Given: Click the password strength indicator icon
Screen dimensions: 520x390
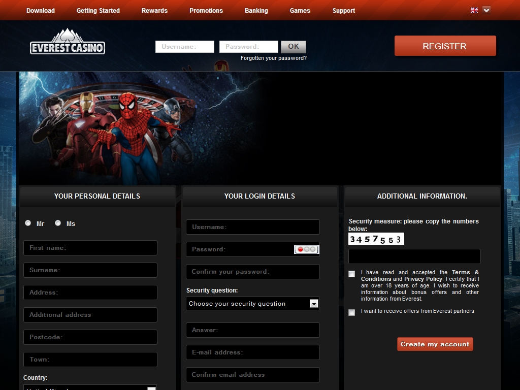Looking at the screenshot, I should (306, 249).
